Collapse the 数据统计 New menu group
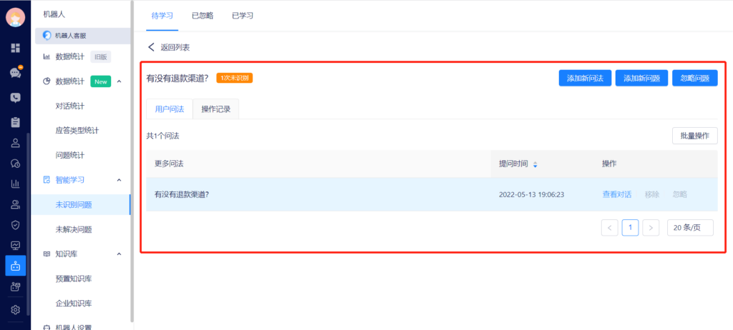 coord(119,81)
